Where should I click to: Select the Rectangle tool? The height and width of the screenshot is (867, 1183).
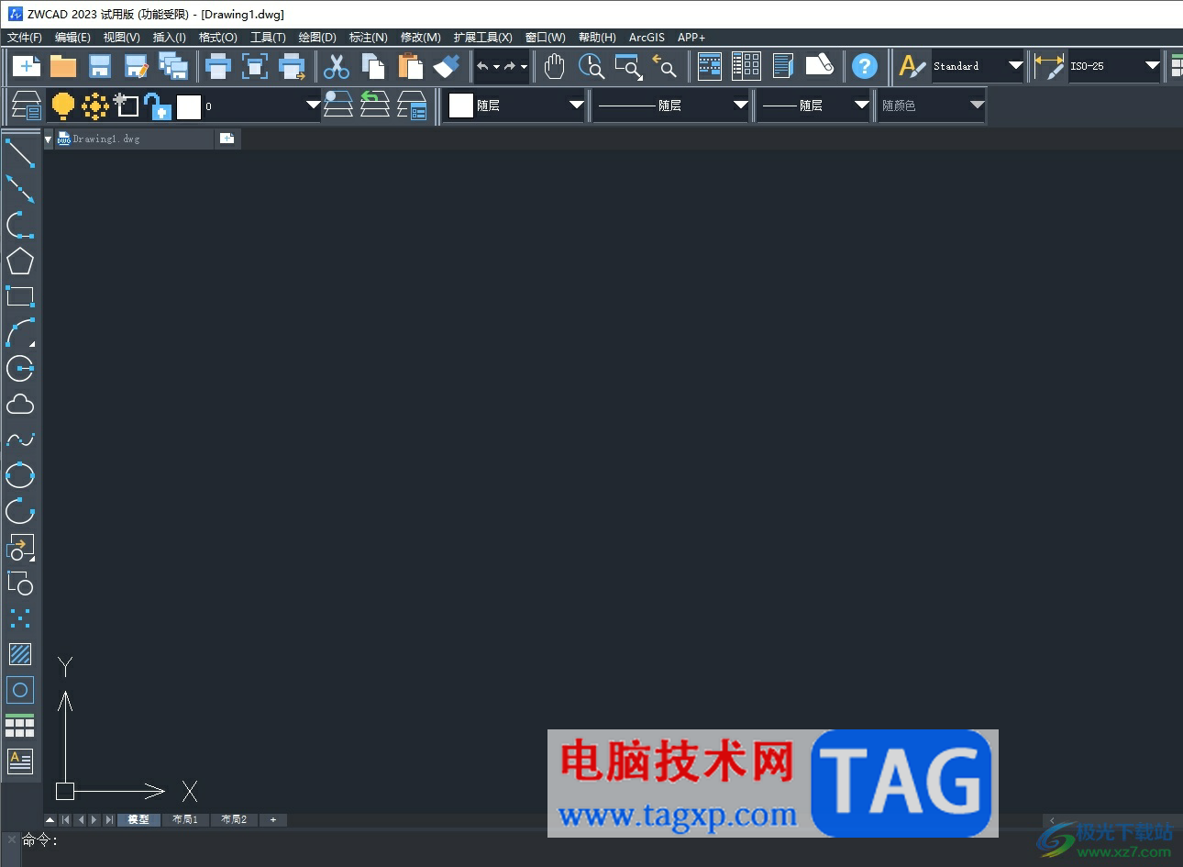[20, 296]
